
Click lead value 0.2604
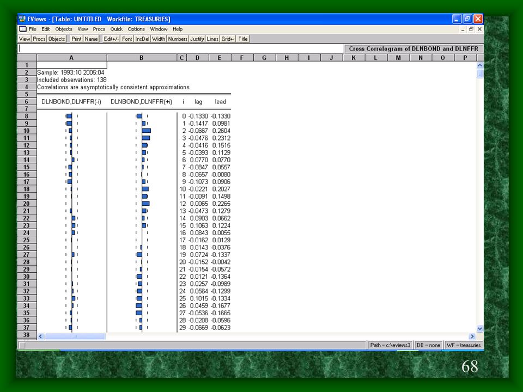221,131
